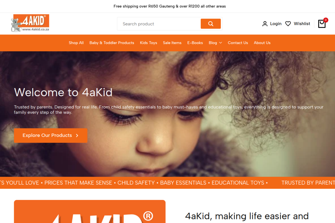Click the large orange 4AKID image below the banner
The width and height of the screenshot is (335, 223).
90,211
